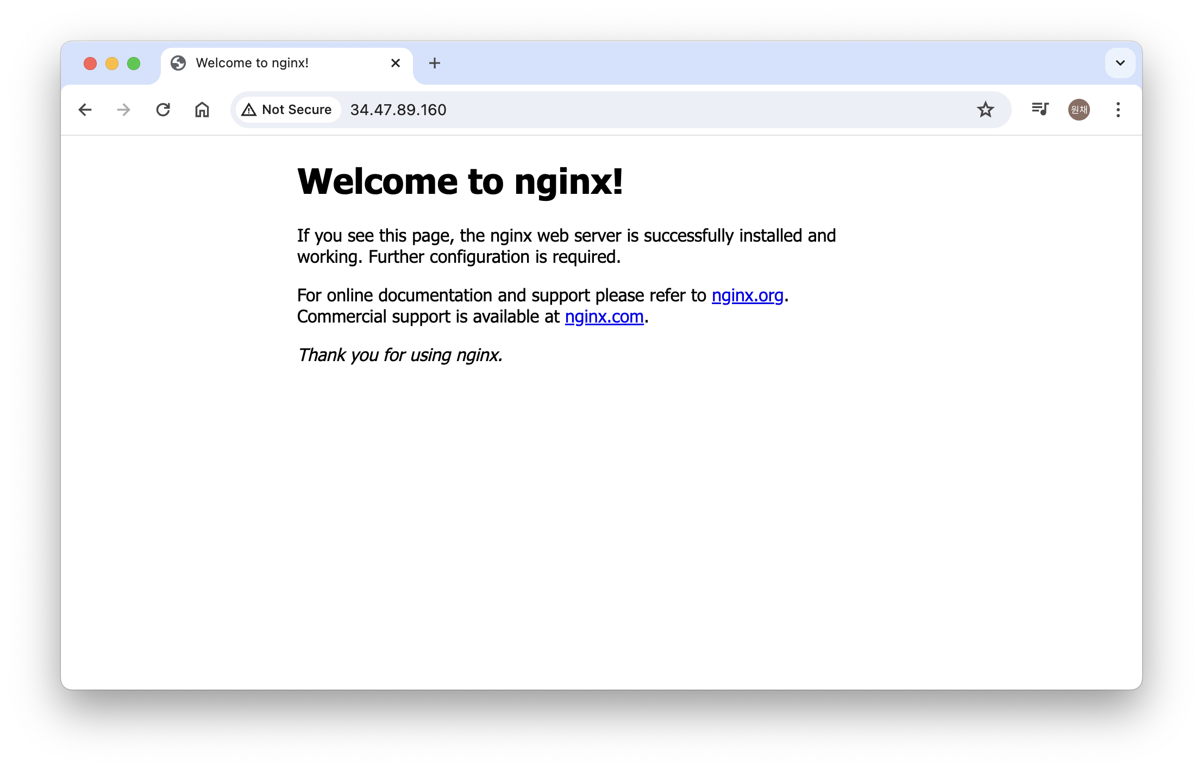
Task: Click the globe favicon in the tab
Action: coord(178,63)
